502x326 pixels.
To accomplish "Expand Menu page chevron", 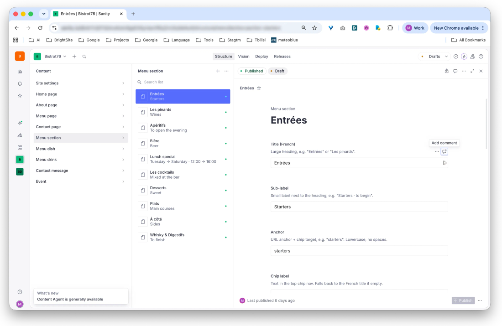I will coord(123,116).
